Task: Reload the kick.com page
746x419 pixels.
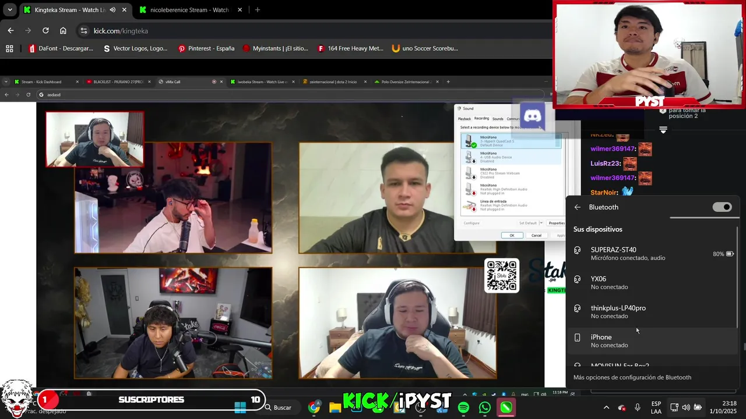Action: (x=45, y=31)
